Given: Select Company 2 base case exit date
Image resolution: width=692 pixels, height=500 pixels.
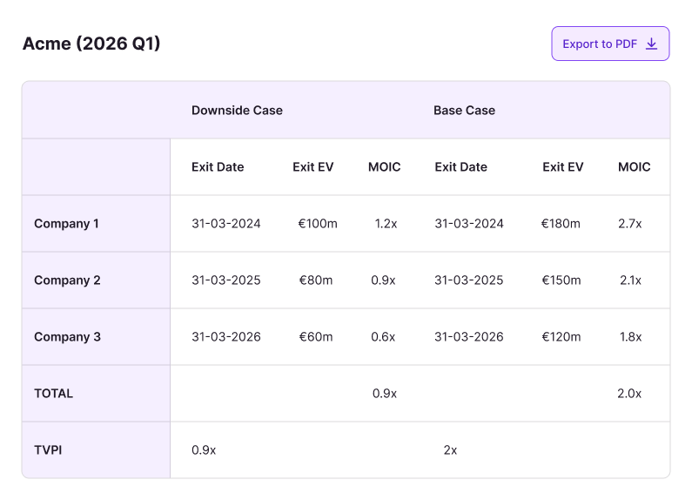Looking at the screenshot, I should [x=468, y=280].
